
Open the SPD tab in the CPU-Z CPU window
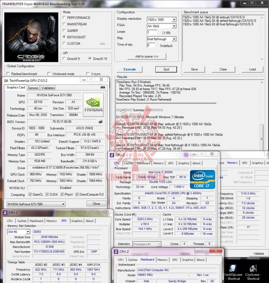[171, 163]
